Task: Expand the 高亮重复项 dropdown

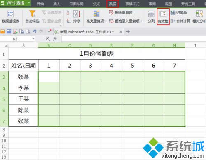Action: pos(106,21)
